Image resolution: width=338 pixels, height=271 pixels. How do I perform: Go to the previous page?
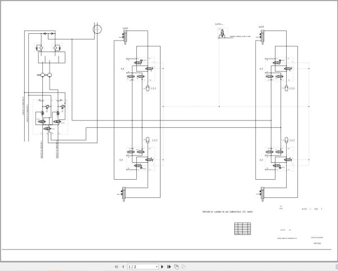pos(123,266)
